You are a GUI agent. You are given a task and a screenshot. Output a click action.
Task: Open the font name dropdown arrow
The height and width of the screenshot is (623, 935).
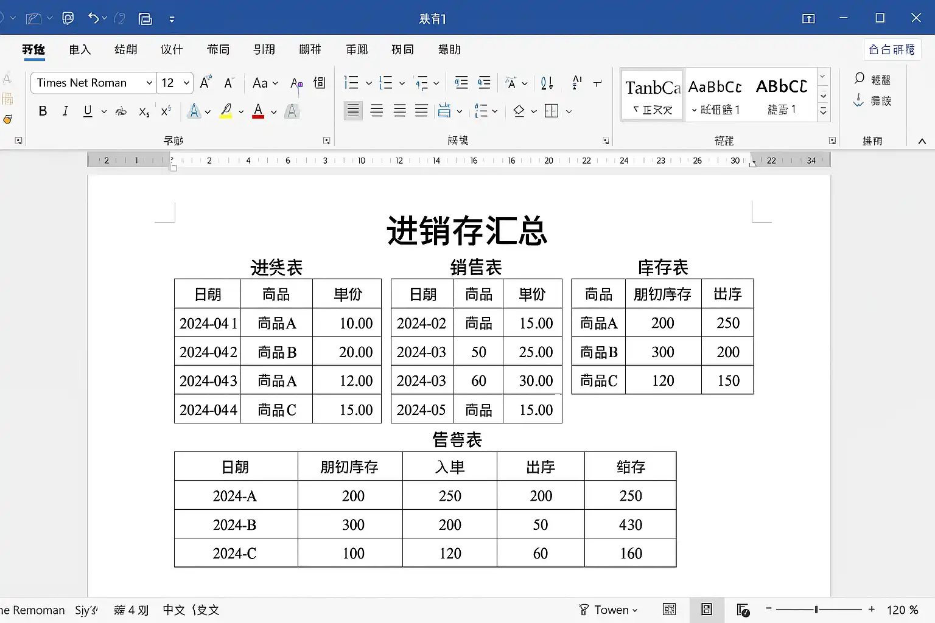click(149, 83)
